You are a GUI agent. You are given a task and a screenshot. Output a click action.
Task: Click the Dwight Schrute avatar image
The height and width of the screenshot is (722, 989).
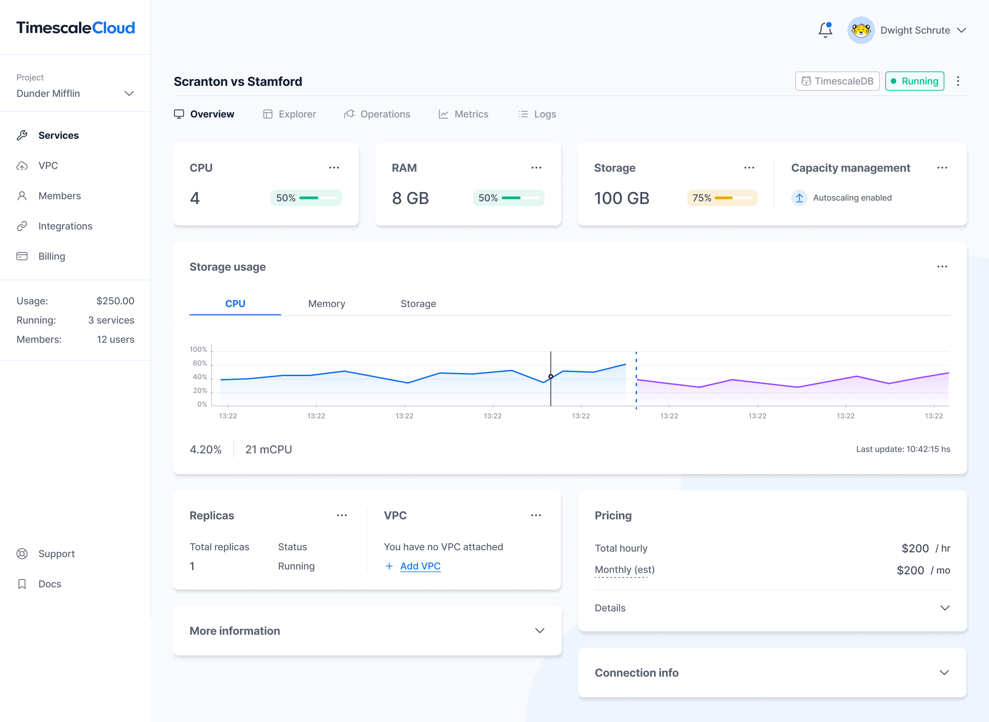pyautogui.click(x=860, y=30)
